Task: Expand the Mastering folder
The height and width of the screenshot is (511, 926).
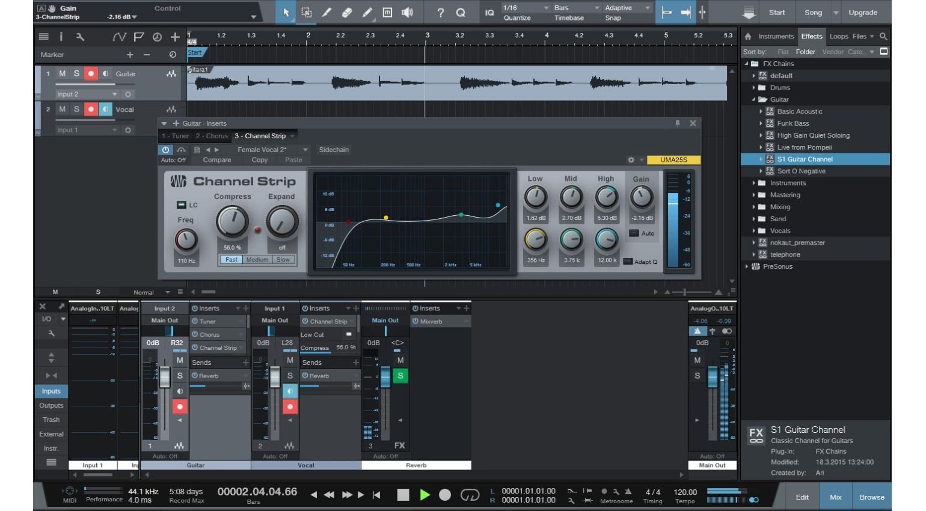Action: tap(754, 195)
